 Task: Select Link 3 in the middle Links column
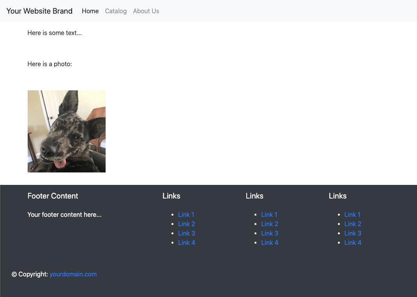(269, 233)
